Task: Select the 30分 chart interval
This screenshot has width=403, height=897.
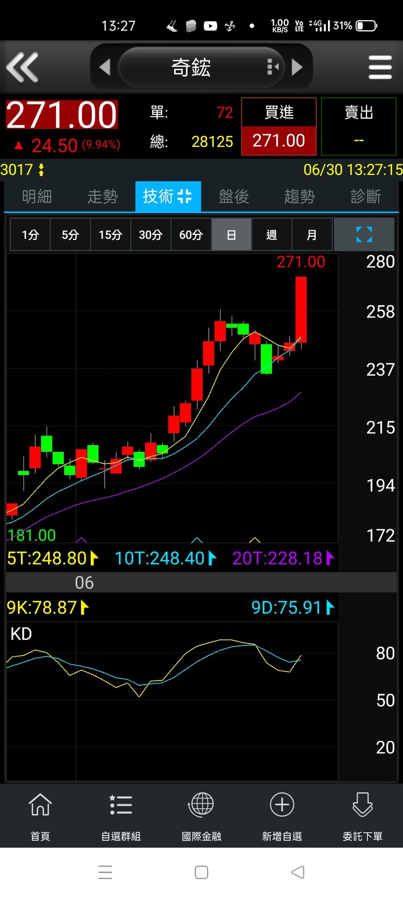Action: [x=151, y=234]
